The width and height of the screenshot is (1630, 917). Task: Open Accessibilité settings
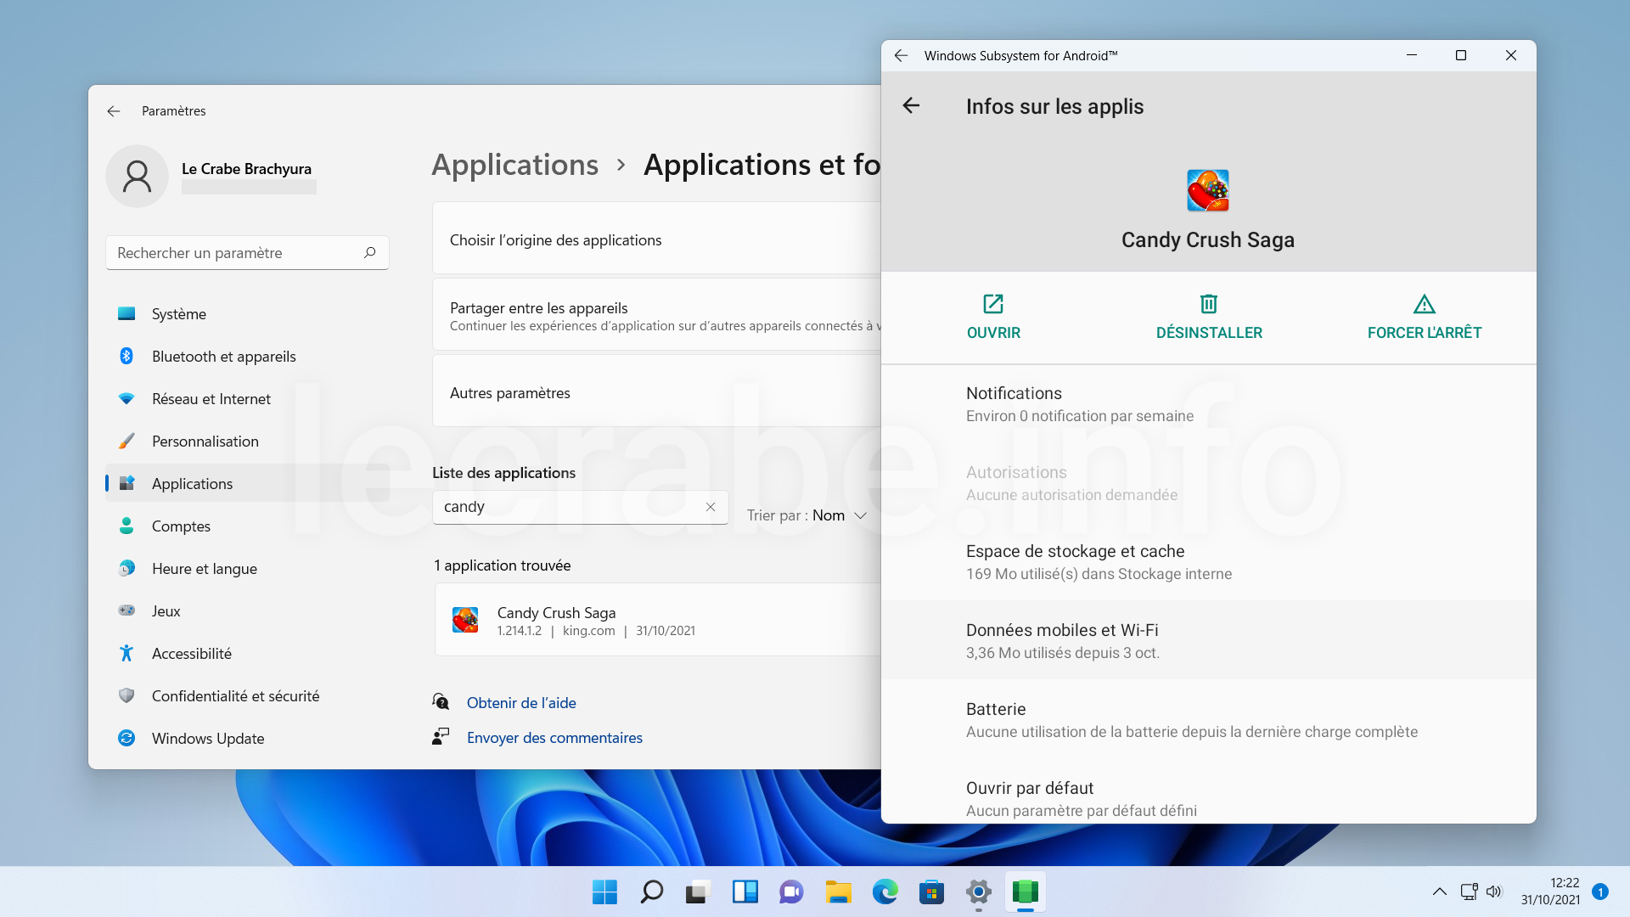click(x=247, y=654)
